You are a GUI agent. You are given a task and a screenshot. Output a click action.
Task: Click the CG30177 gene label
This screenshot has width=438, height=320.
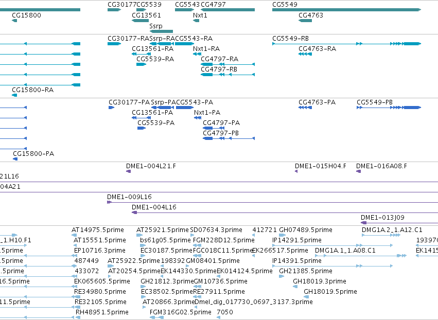click(122, 5)
